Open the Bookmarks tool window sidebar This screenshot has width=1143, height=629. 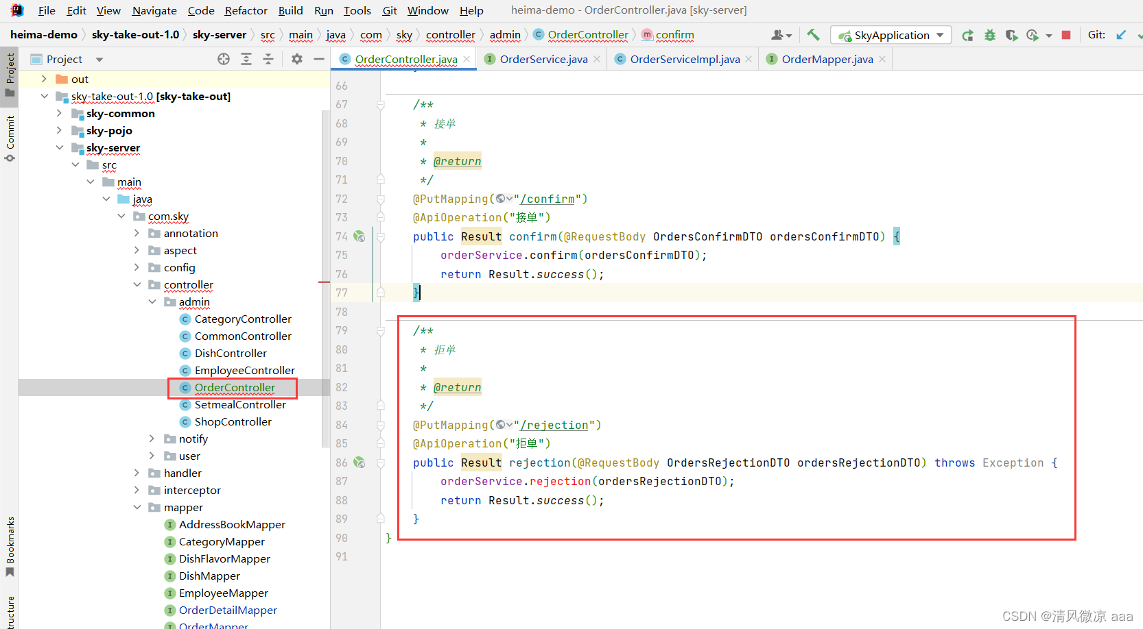pyautogui.click(x=10, y=547)
